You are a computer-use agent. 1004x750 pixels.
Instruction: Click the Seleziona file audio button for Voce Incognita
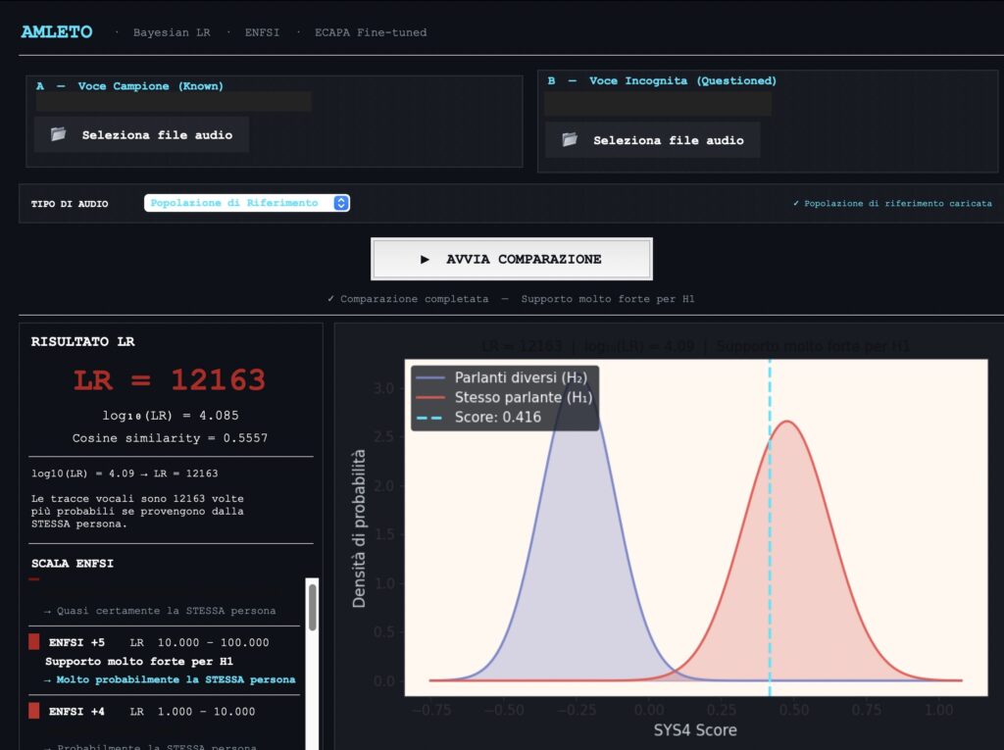pyautogui.click(x=652, y=139)
